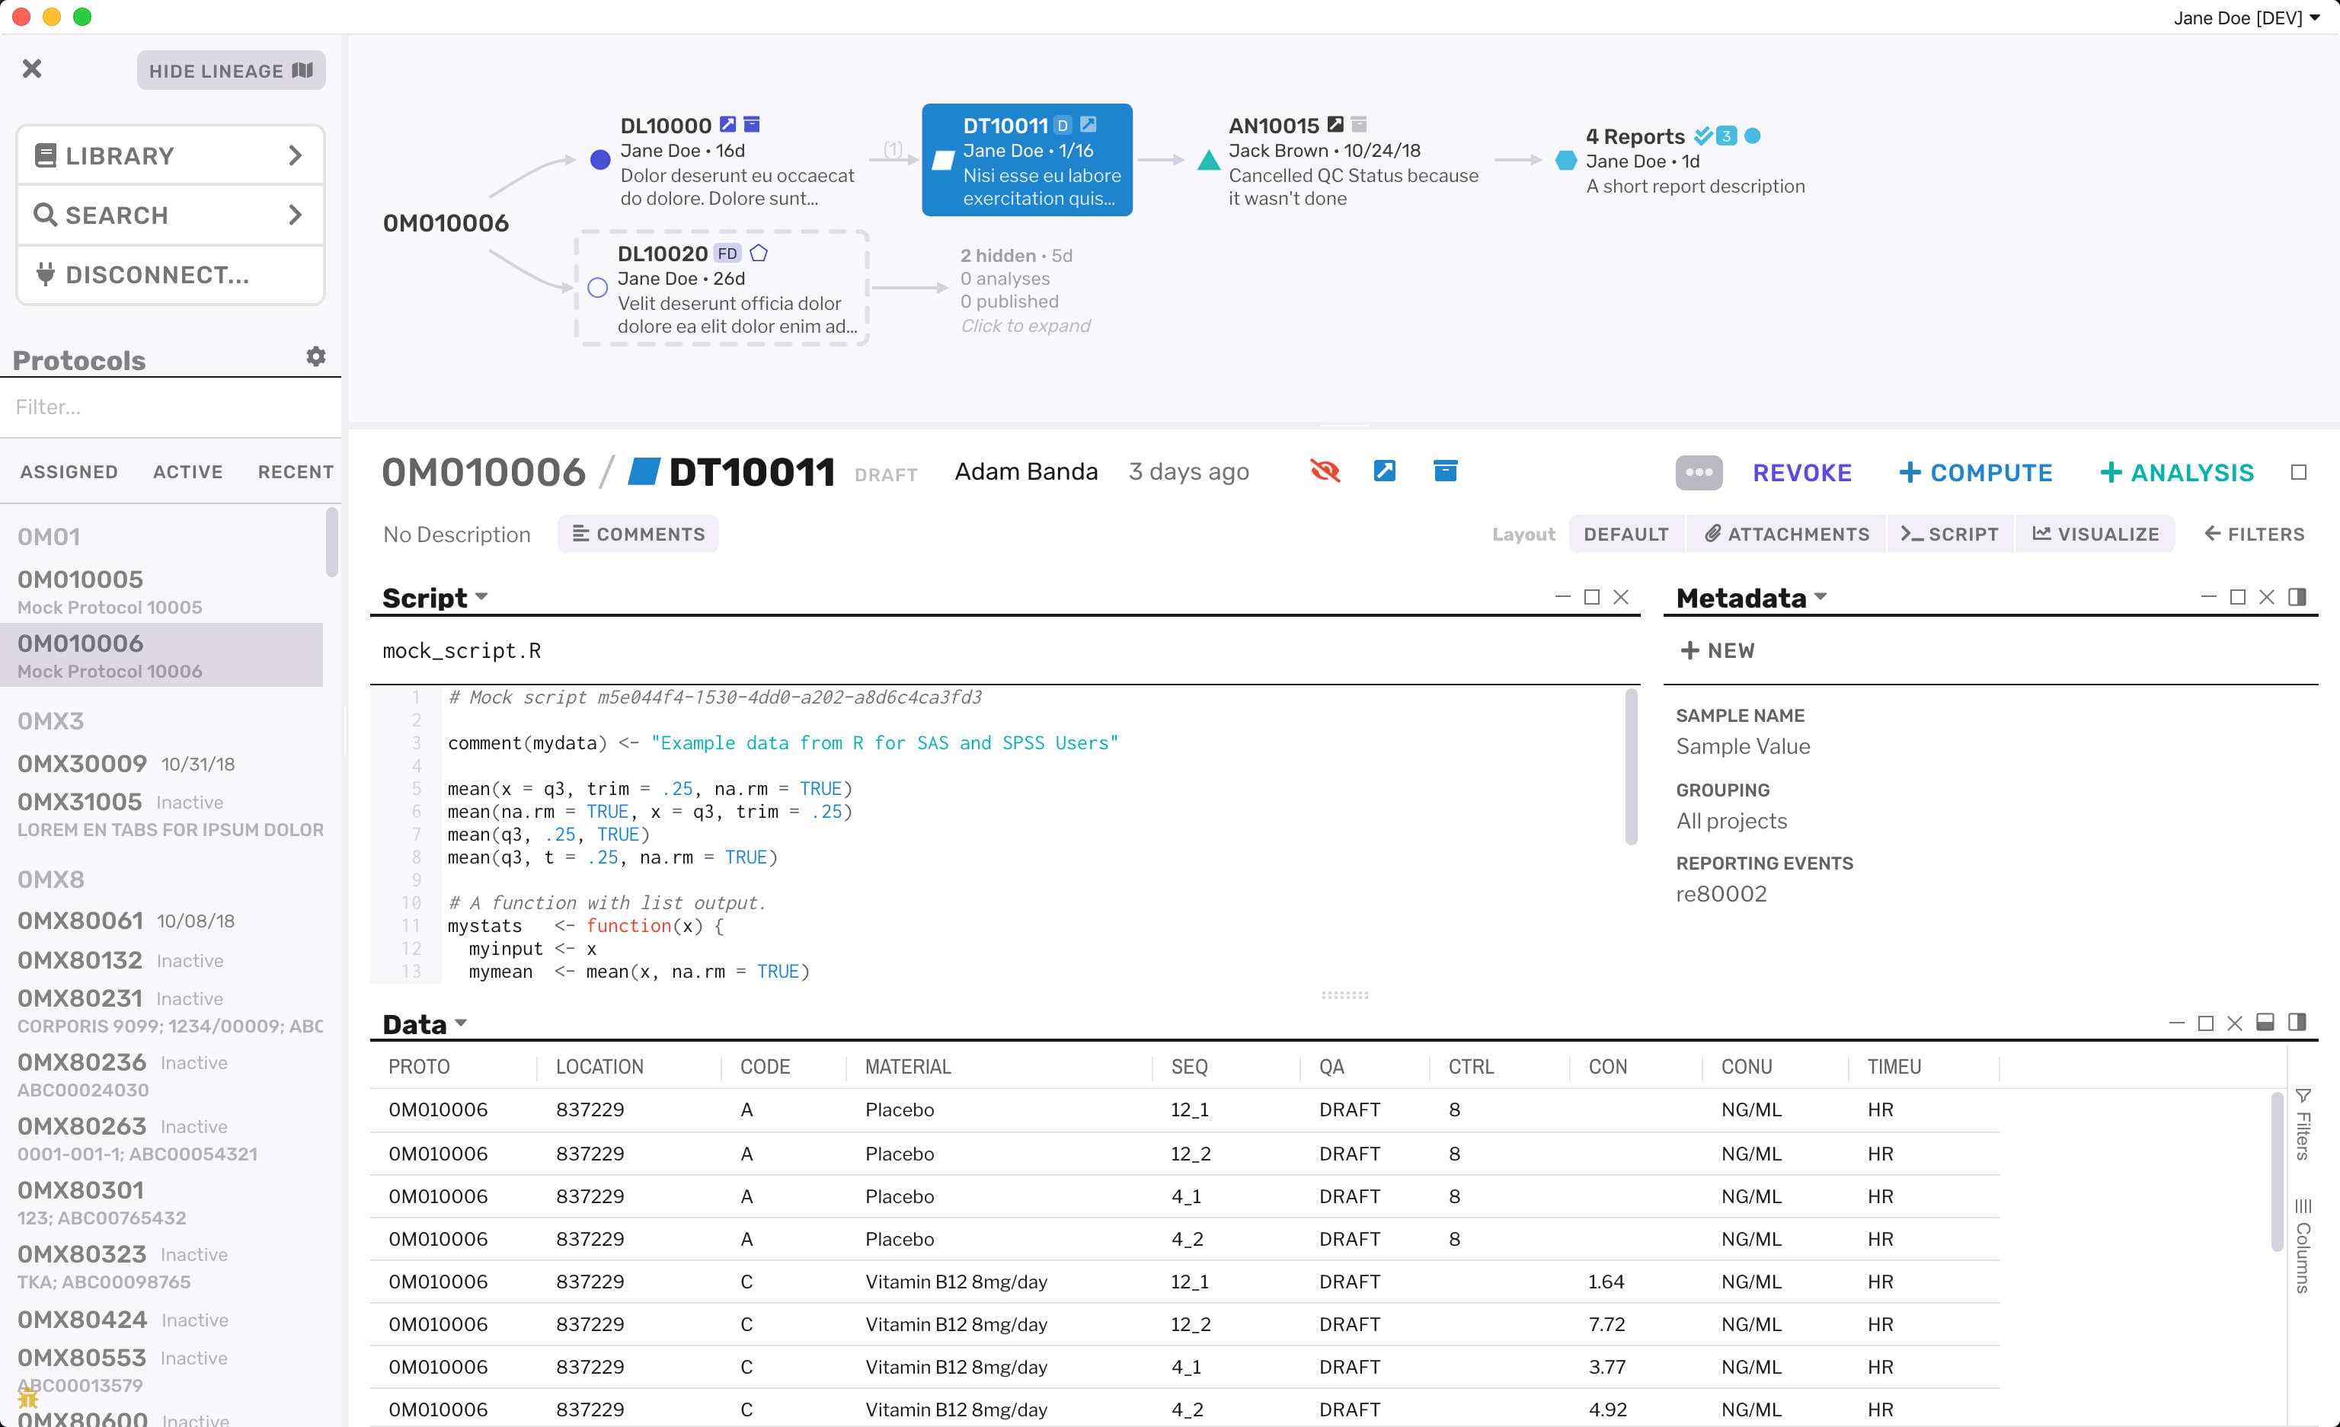Select the SCRIPT layout tab

[1950, 534]
